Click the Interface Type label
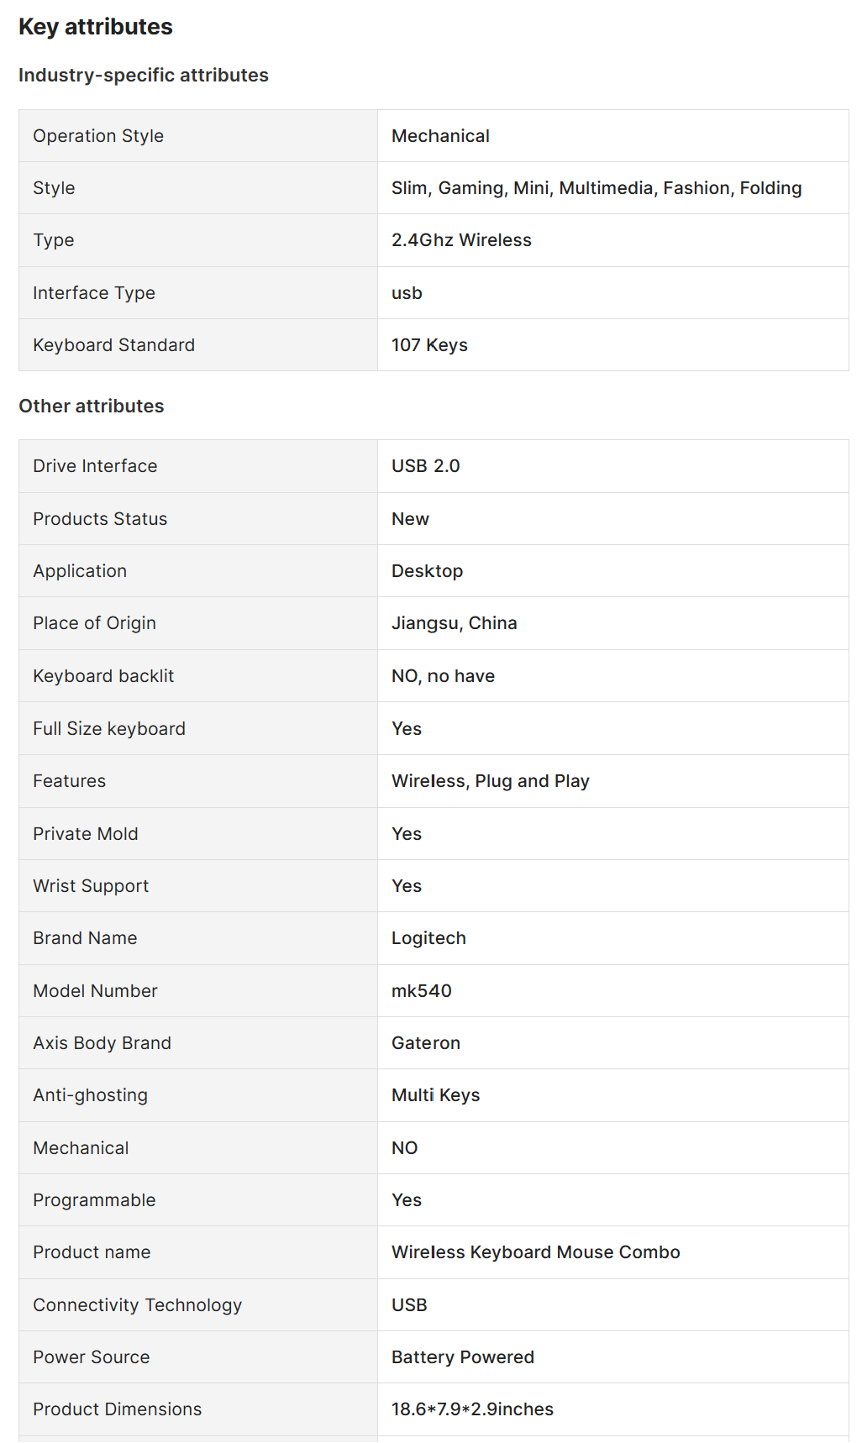This screenshot has height=1443, width=862. click(94, 293)
